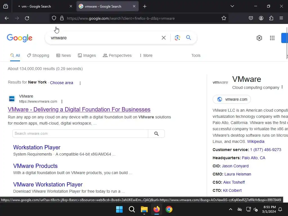This screenshot has height=216, width=288.
Task: Click the Firefox address bar URL
Action: point(121,18)
